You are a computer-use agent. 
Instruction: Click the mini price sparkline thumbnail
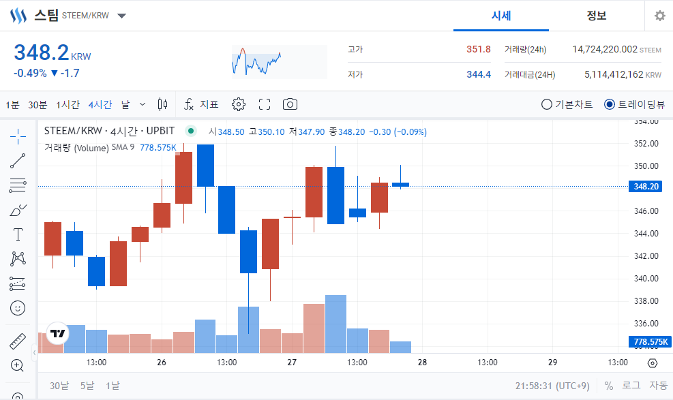(x=280, y=62)
